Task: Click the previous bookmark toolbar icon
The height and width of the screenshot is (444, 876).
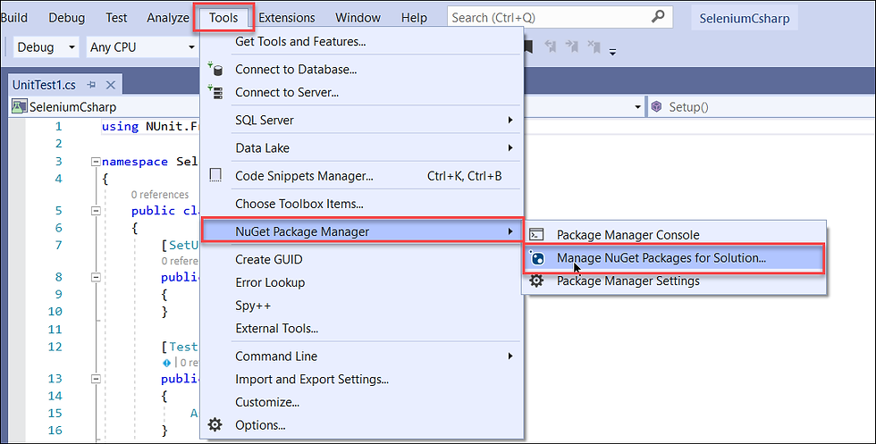Action: [551, 47]
